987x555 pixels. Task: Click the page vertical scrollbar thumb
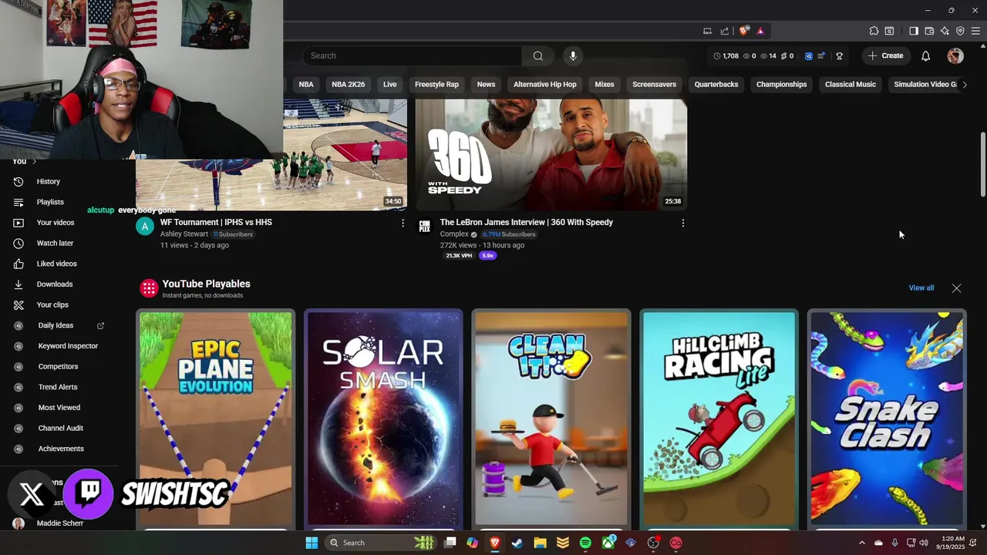(982, 165)
